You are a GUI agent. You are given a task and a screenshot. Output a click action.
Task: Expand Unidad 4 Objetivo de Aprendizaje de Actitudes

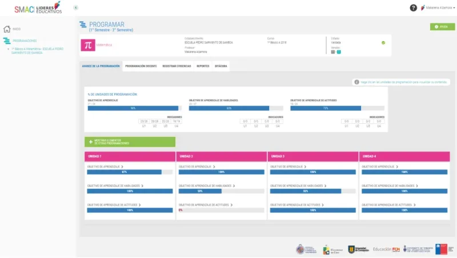tap(415, 205)
